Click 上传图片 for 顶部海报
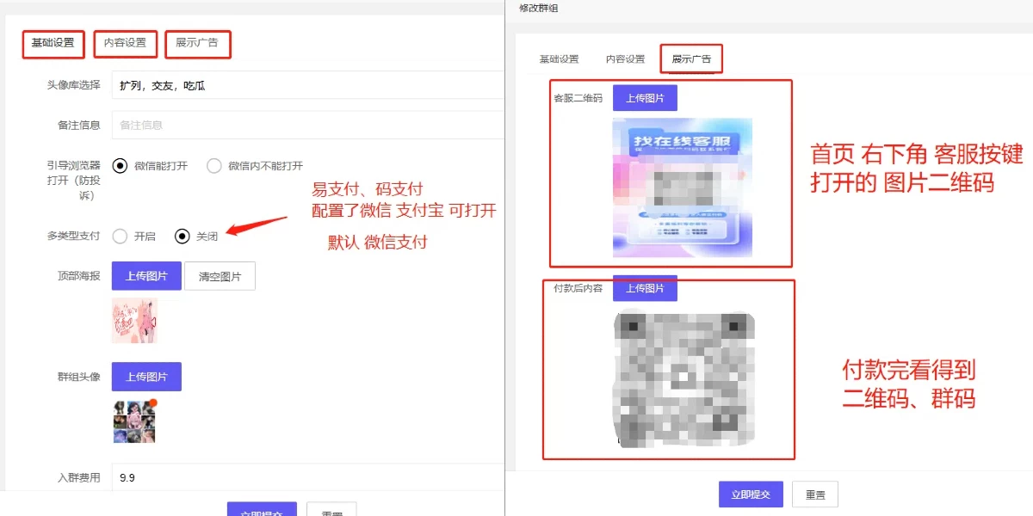The image size is (1033, 516). 146,276
